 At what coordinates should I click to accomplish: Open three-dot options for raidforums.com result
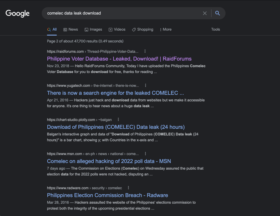(x=145, y=51)
